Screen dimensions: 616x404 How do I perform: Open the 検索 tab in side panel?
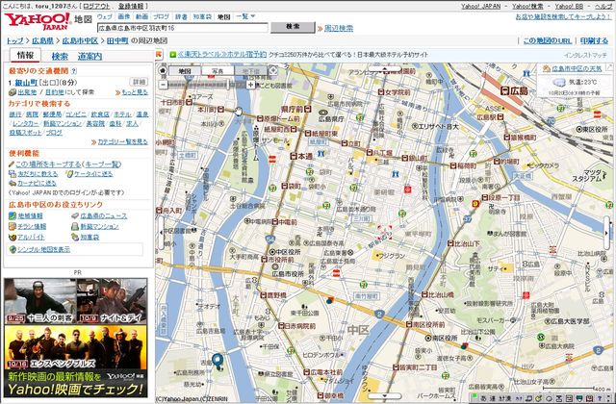(60, 56)
